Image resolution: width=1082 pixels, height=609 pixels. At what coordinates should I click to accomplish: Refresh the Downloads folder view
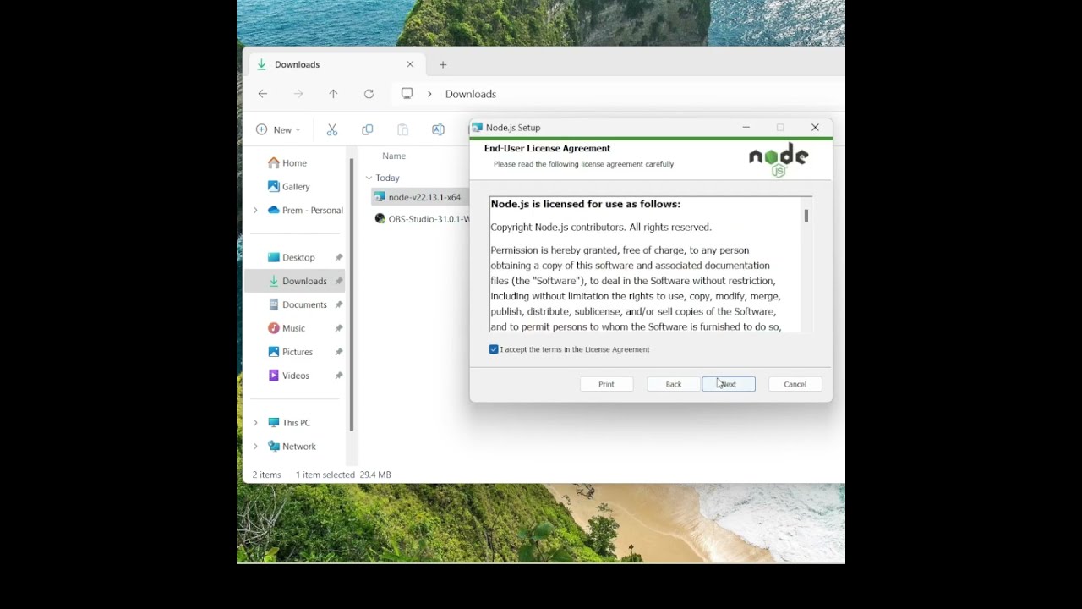coord(369,94)
